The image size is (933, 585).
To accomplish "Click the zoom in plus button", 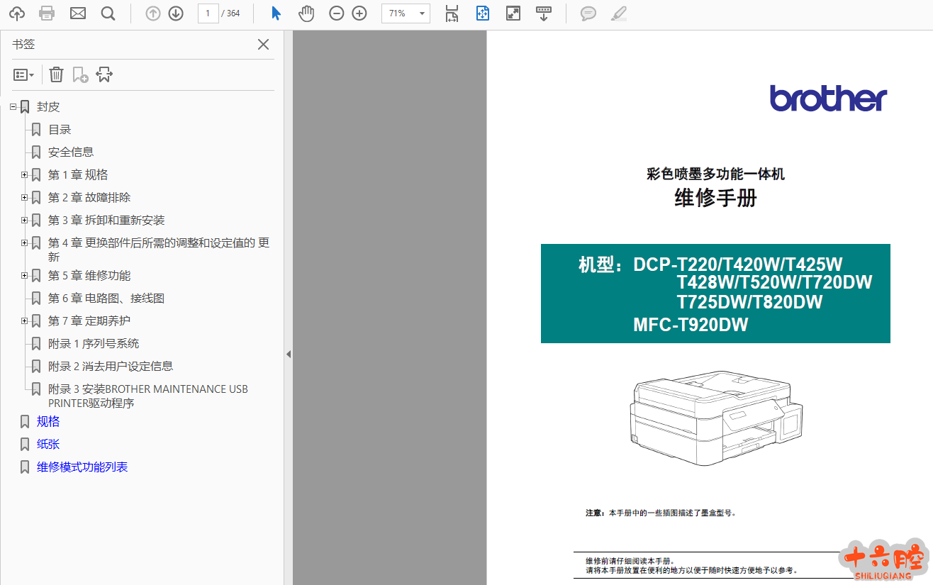I will point(359,13).
